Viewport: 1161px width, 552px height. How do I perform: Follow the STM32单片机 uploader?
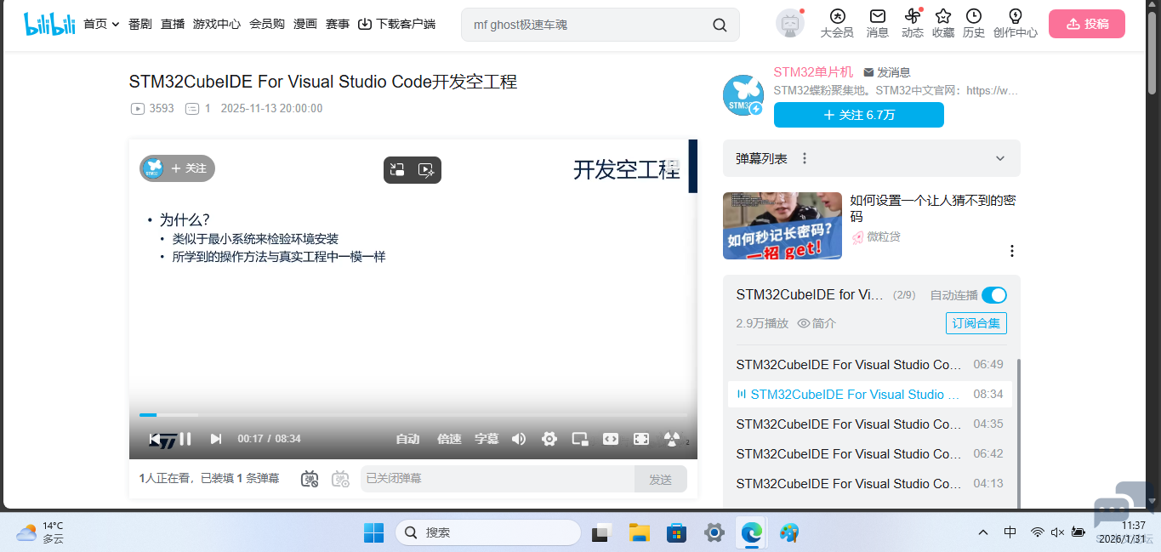pos(858,114)
